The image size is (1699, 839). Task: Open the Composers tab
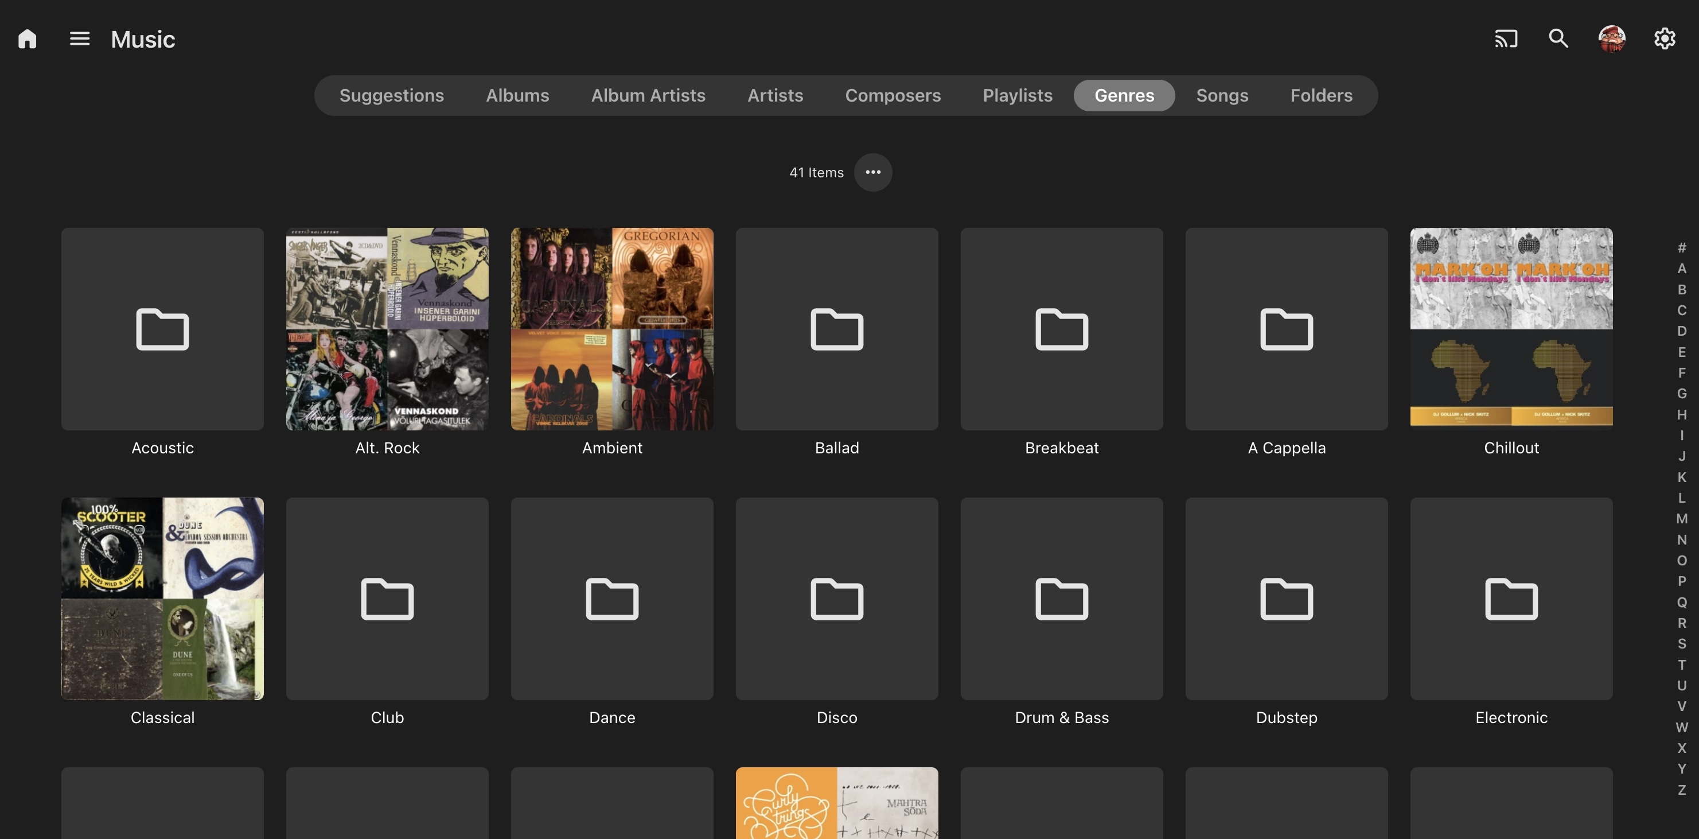[x=893, y=96]
